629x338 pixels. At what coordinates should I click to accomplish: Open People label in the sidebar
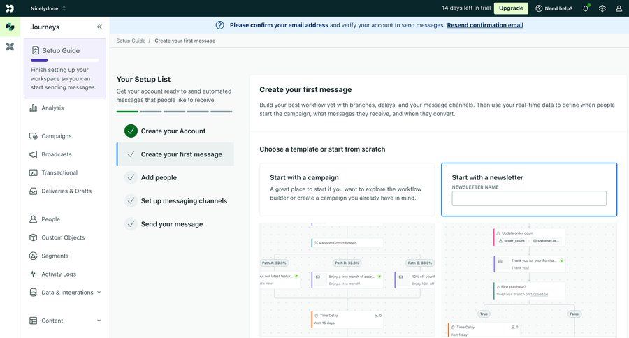(50, 219)
